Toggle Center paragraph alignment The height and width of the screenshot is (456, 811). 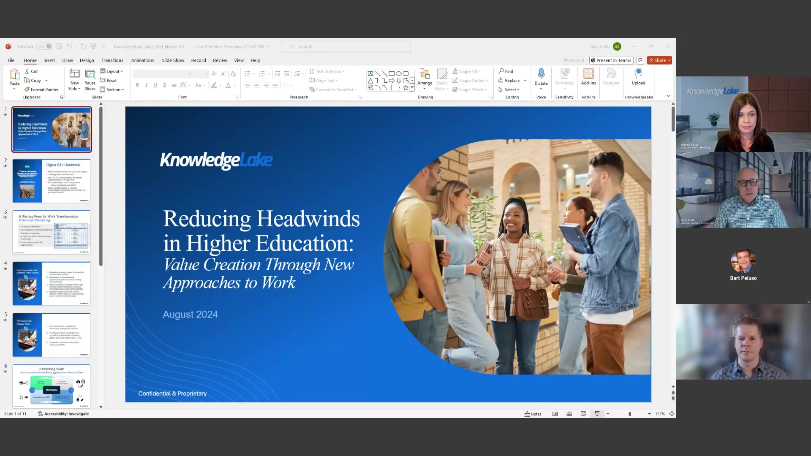(256, 85)
